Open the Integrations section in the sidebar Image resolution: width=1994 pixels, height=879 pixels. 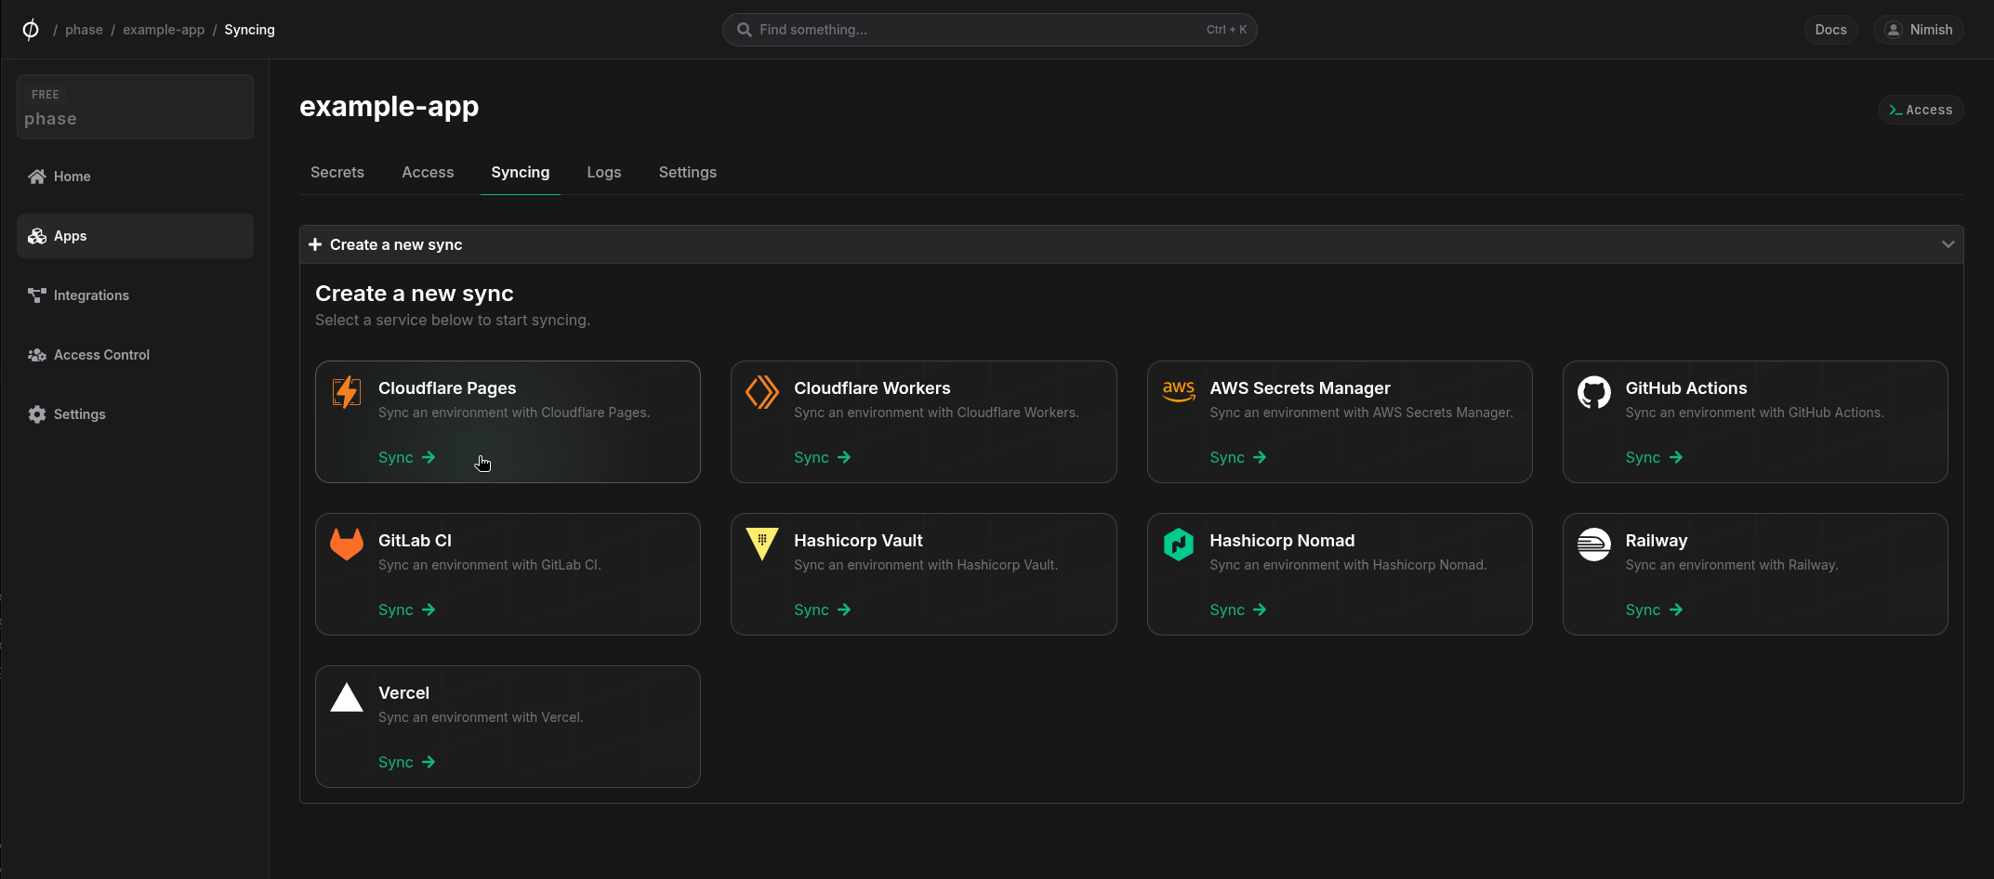(91, 295)
